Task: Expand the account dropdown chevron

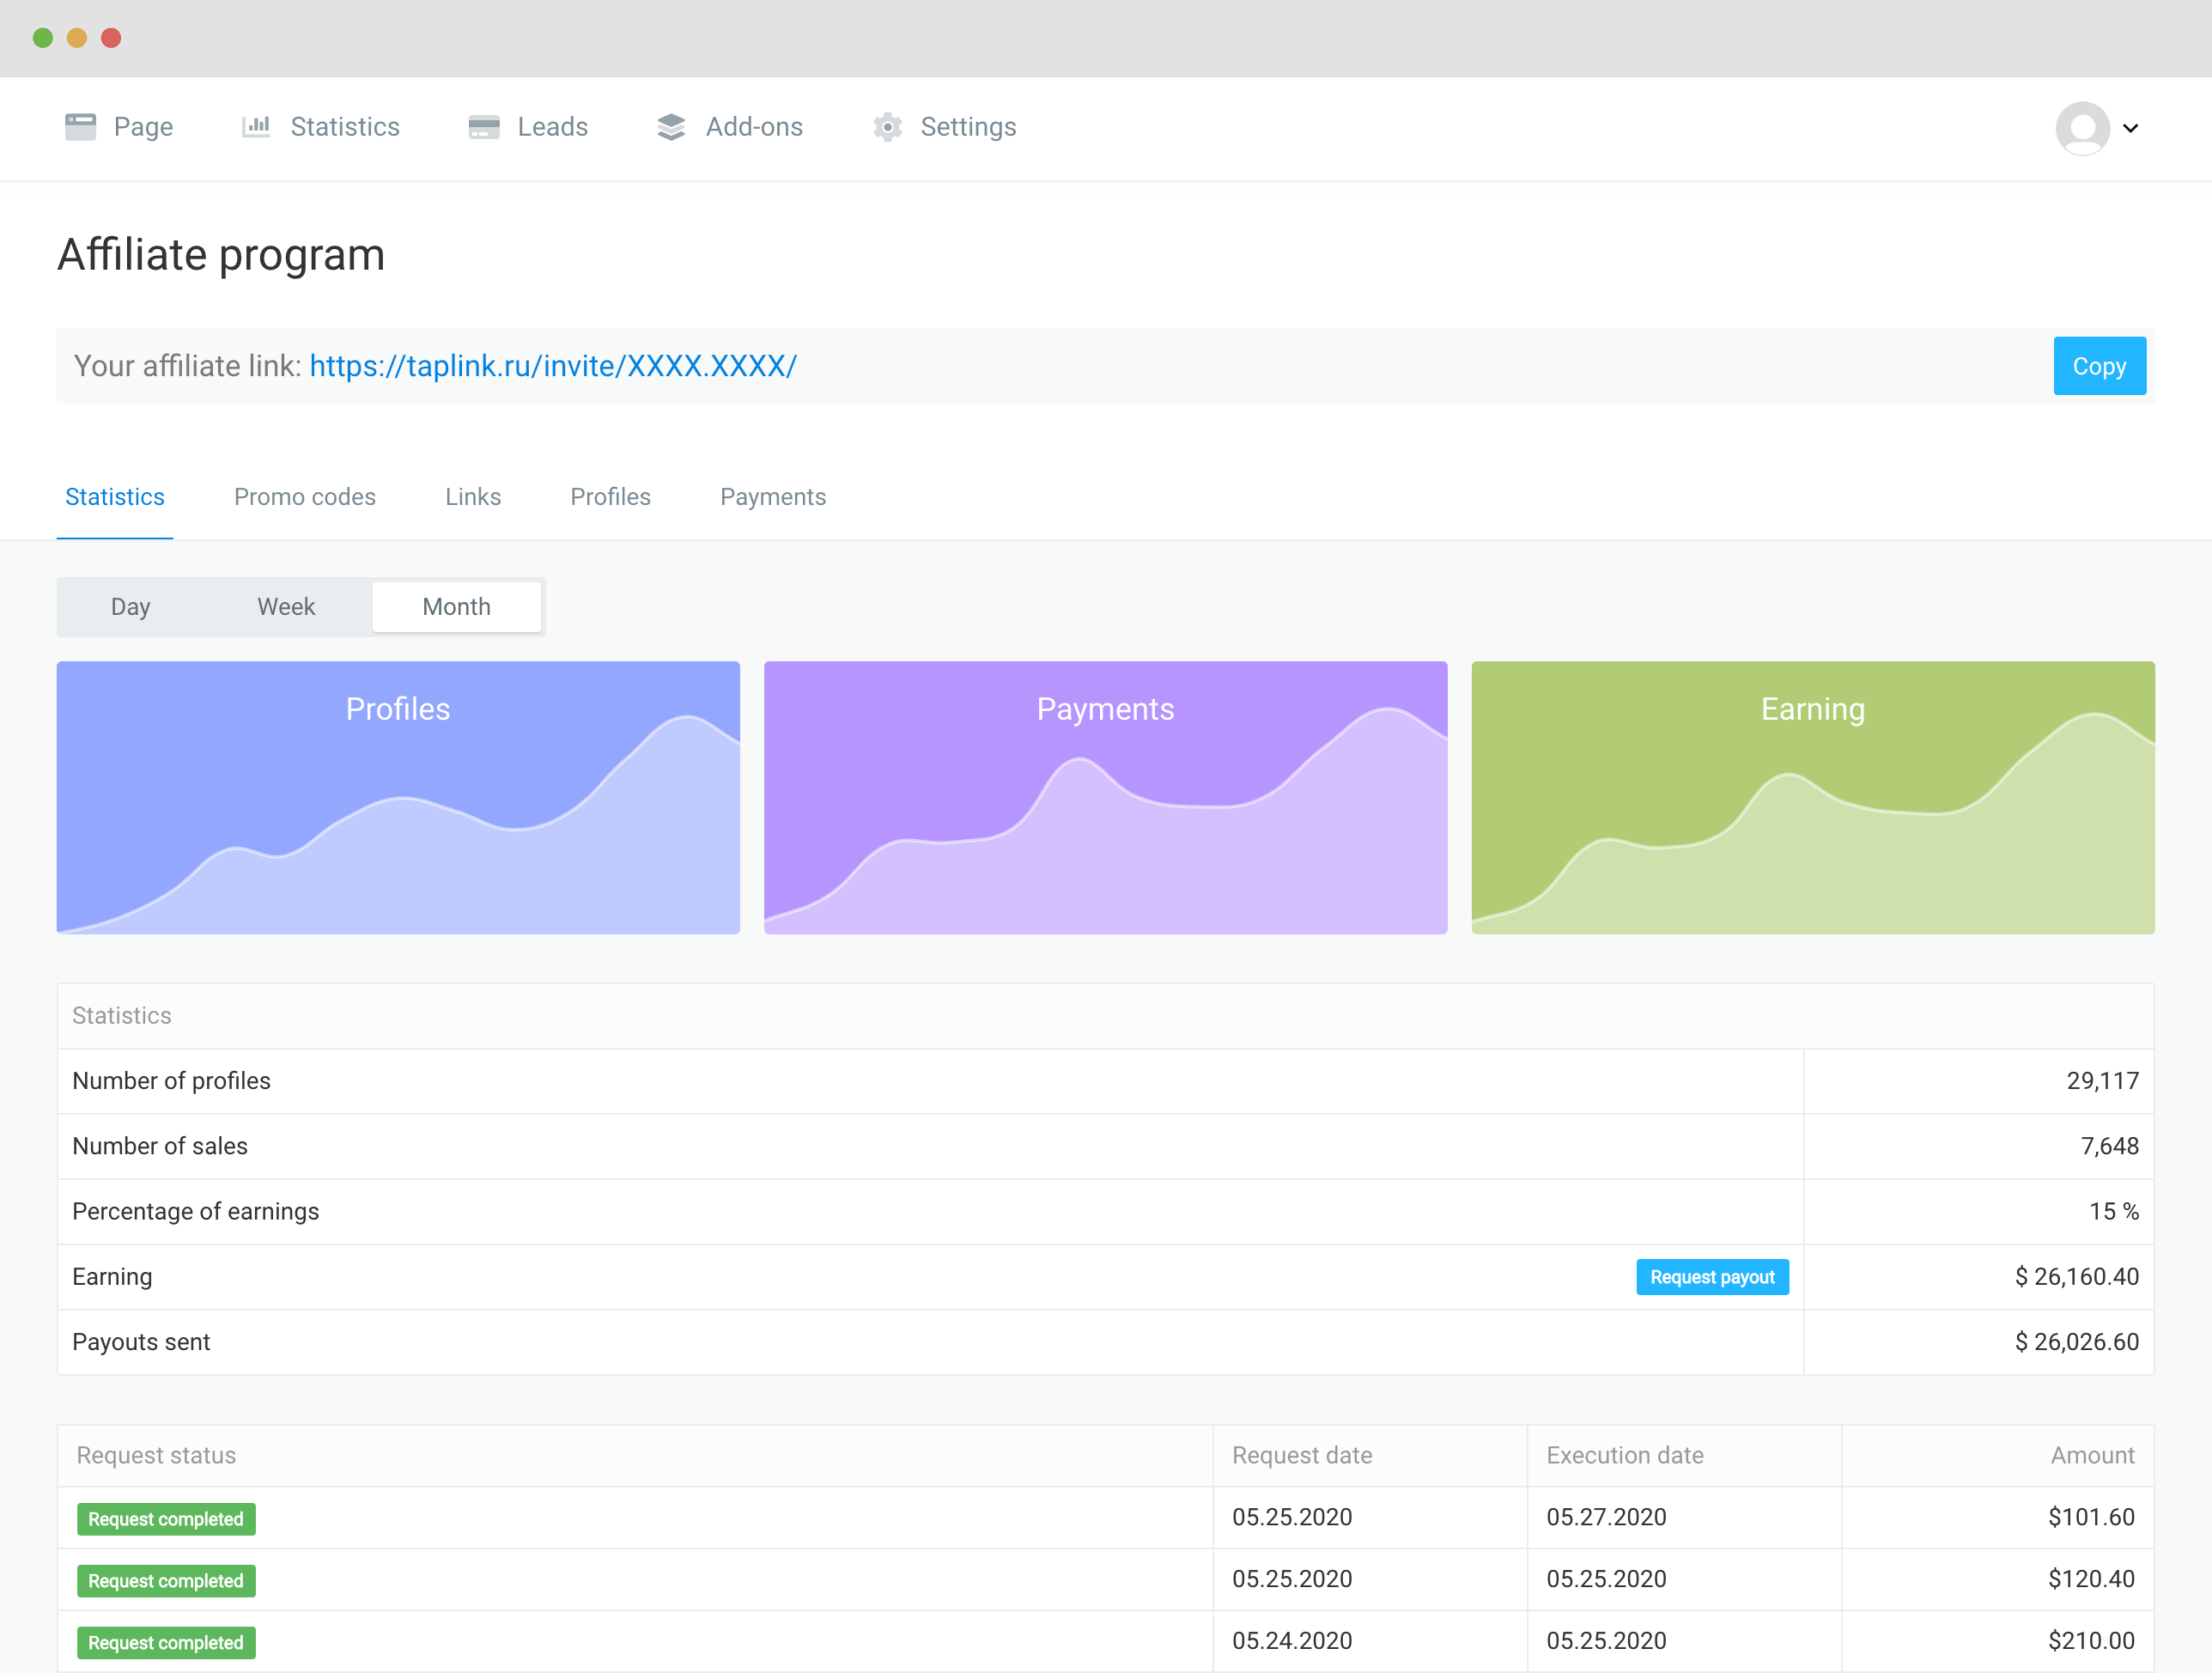Action: tap(2131, 128)
